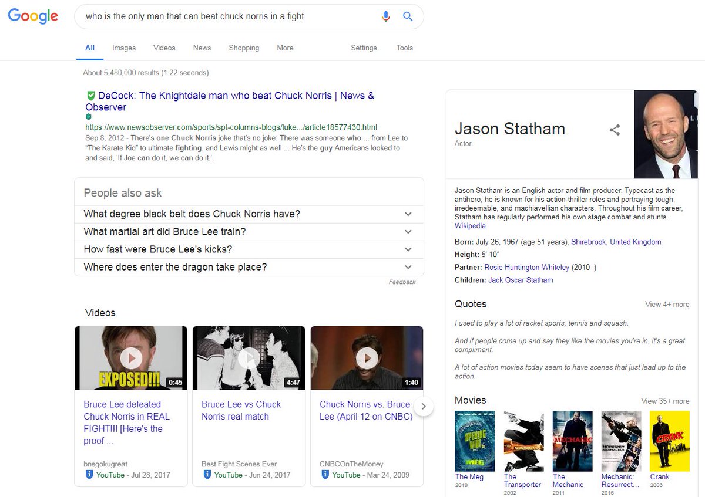Share Jason Statham knowledge panel
The image size is (705, 497).
point(615,130)
